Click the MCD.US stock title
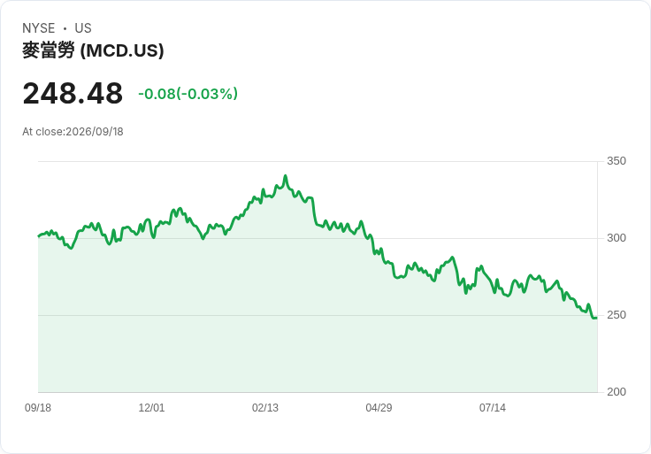 93,50
